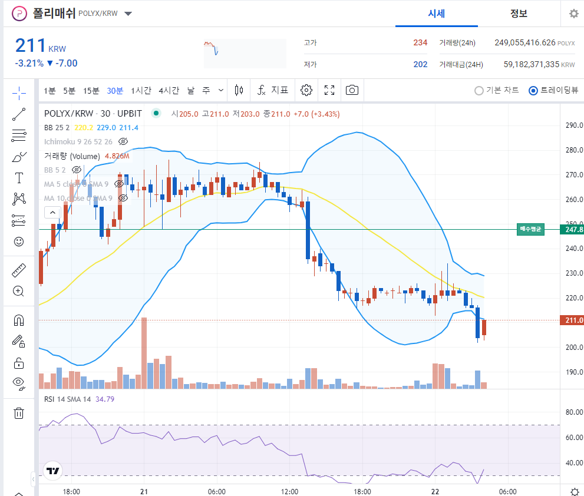
Task: Select the text annotation tool
Action: click(x=19, y=178)
